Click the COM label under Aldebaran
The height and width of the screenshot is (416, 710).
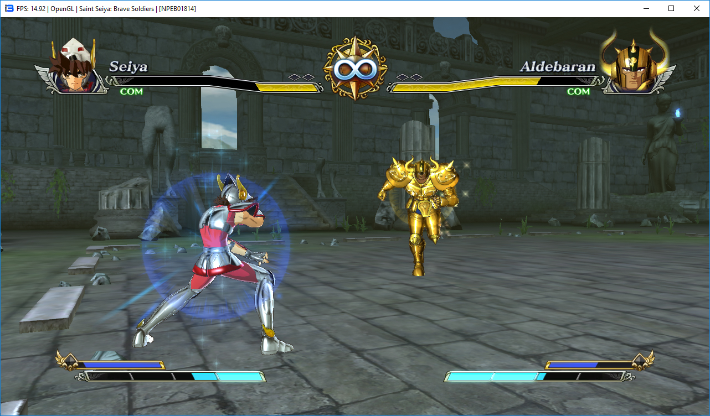[578, 91]
